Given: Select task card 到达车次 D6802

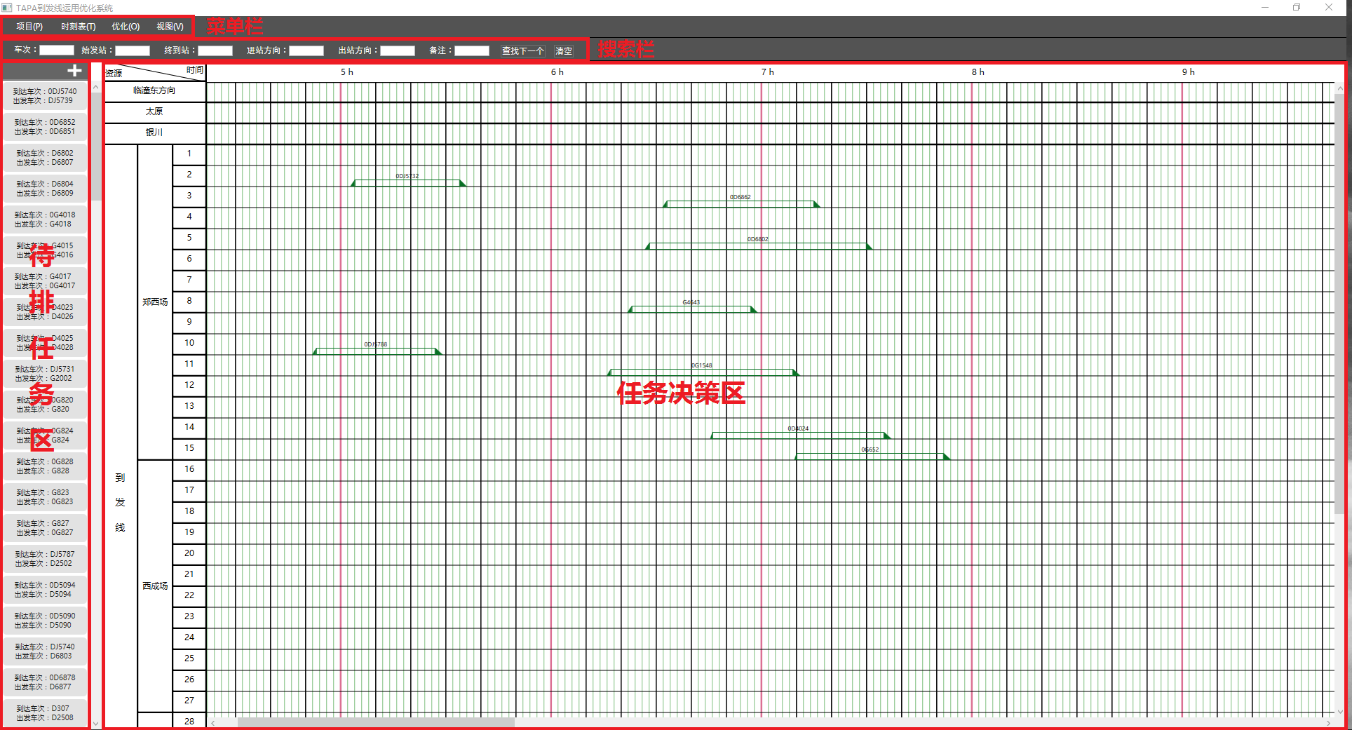Looking at the screenshot, I should point(45,158).
